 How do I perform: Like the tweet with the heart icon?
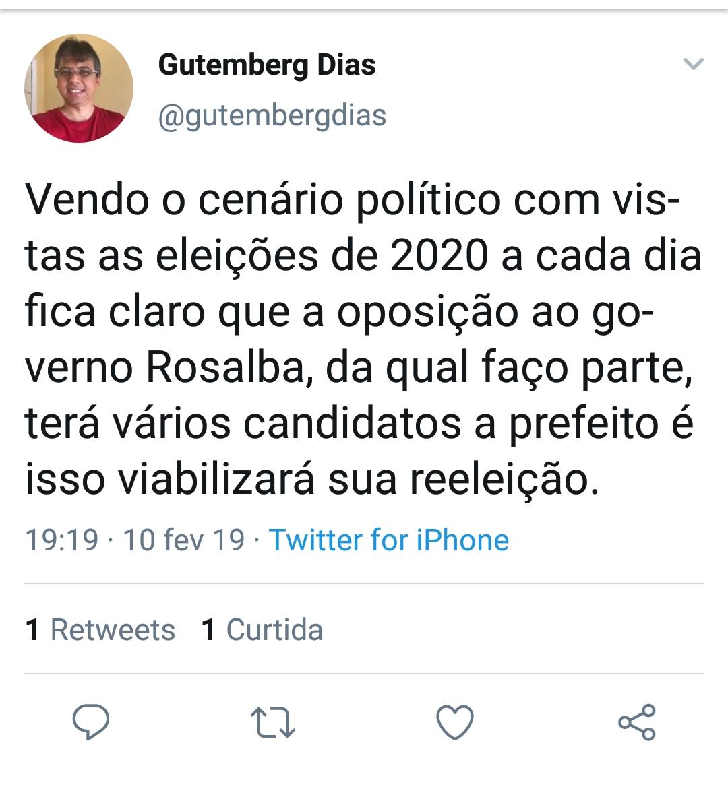pyautogui.click(x=455, y=722)
